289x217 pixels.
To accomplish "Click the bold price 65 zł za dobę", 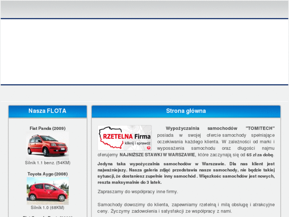I will click(x=260, y=155).
